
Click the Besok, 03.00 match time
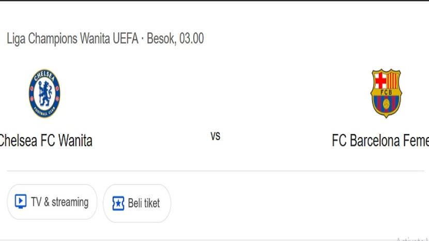(x=175, y=38)
